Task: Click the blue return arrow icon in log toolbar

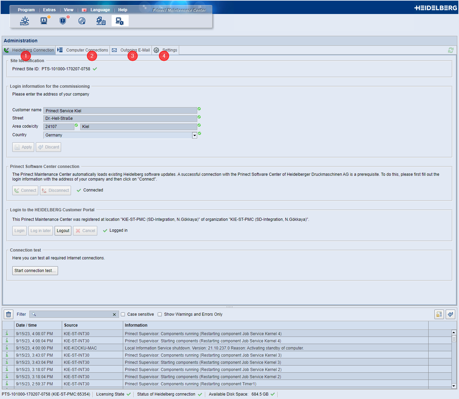Action: (x=450, y=314)
